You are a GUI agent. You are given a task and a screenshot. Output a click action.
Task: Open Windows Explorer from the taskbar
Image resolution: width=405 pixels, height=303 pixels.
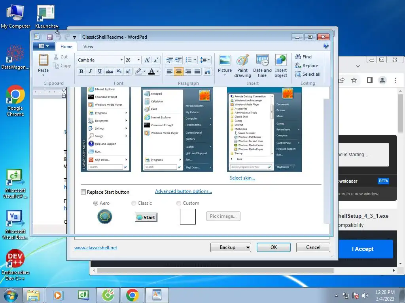33,295
